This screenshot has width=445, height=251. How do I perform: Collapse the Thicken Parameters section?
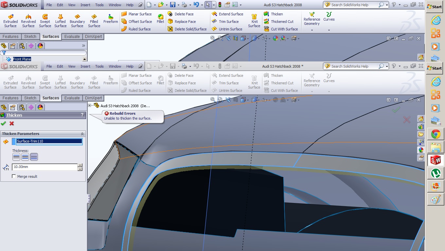click(82, 134)
